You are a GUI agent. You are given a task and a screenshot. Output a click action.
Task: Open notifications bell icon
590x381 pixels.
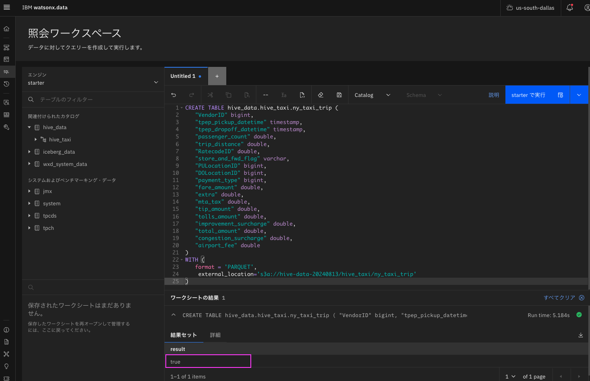point(570,8)
